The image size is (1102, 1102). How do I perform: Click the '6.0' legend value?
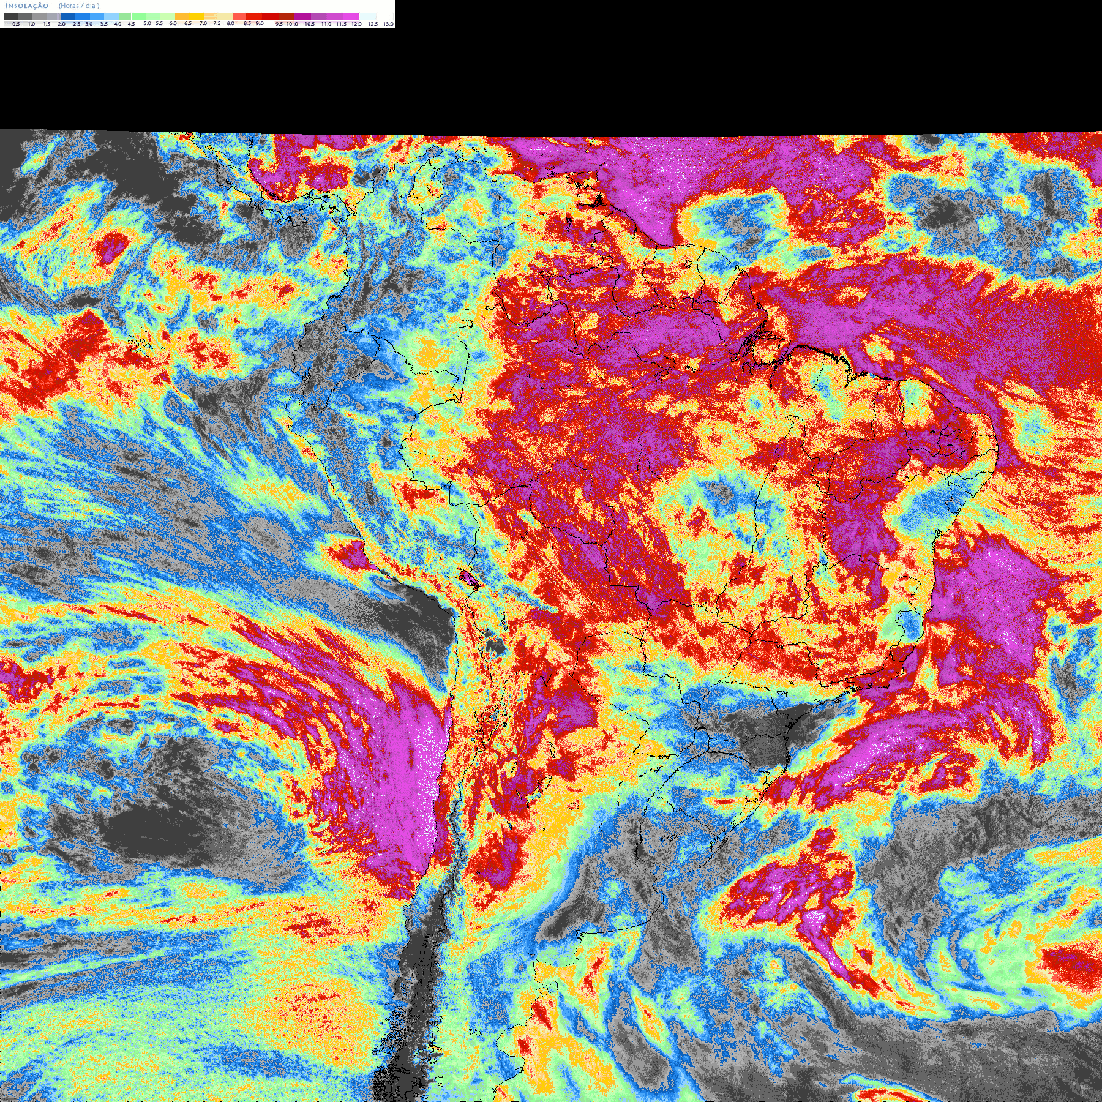[x=173, y=23]
